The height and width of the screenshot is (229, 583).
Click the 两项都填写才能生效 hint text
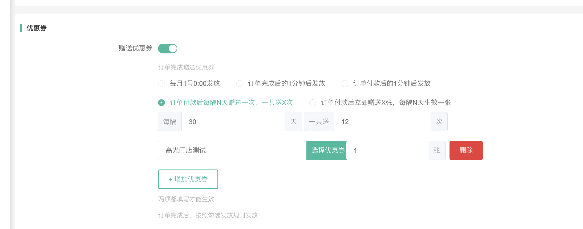(186, 199)
